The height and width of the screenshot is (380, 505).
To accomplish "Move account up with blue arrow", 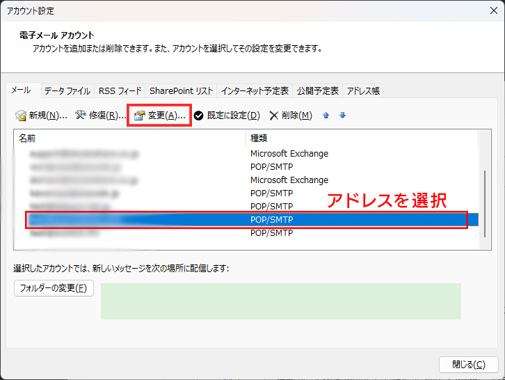I will (326, 116).
